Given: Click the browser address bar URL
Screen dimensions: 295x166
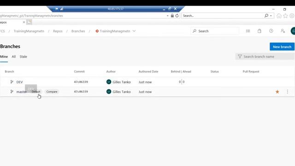Looking at the screenshot, I should [x=31, y=16].
